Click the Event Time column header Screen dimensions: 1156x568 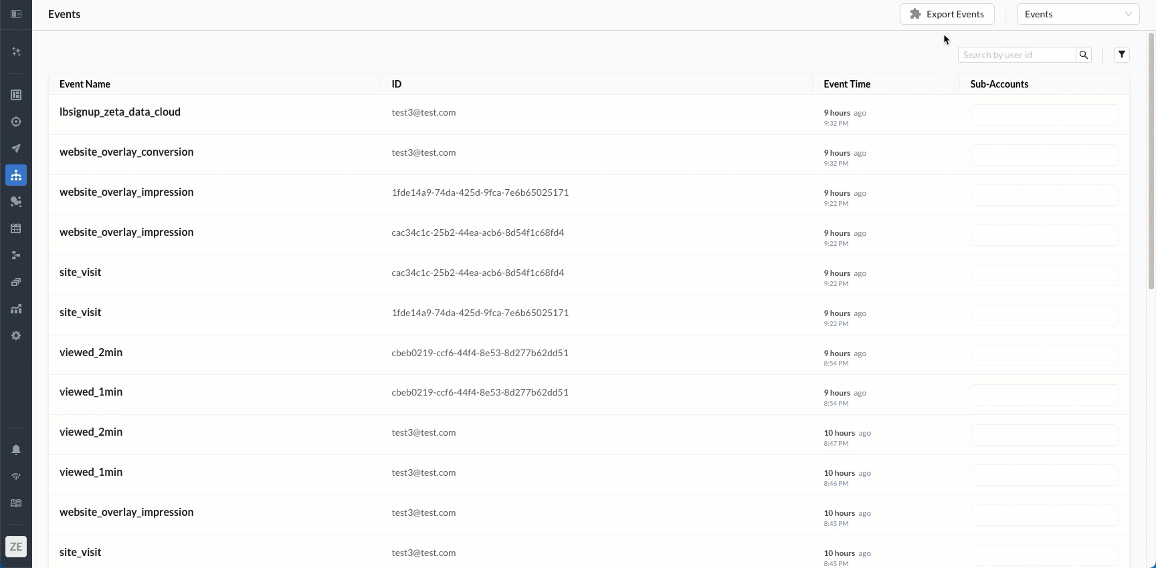coord(847,84)
